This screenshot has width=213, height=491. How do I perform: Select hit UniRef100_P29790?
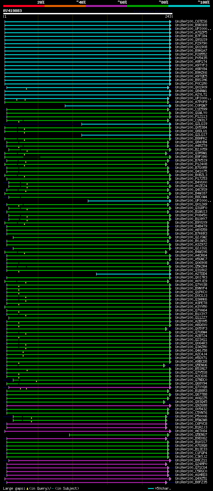[191, 43]
